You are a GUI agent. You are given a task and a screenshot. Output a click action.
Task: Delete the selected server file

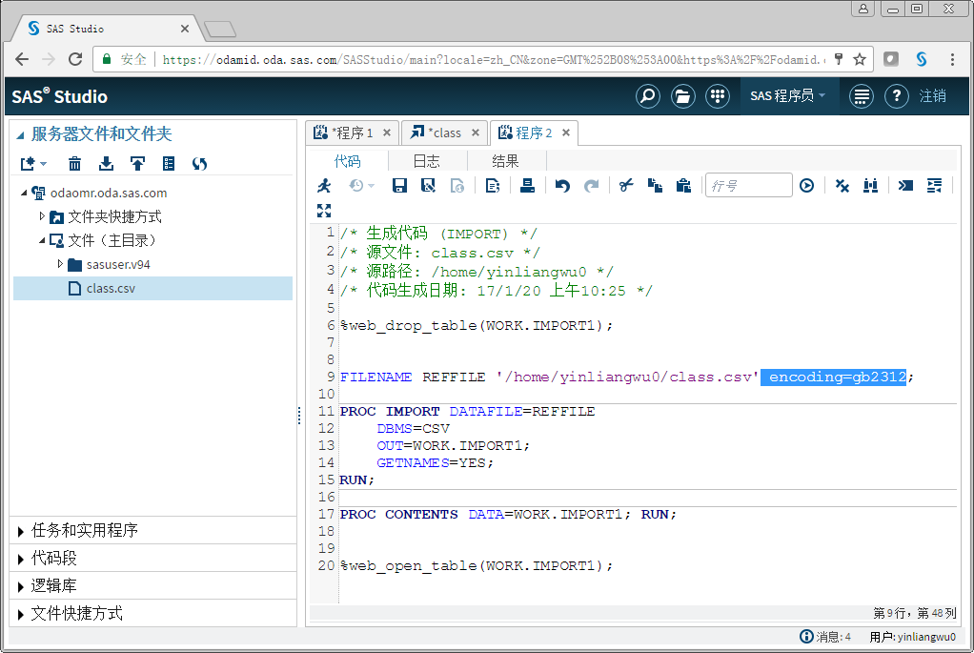(x=74, y=163)
